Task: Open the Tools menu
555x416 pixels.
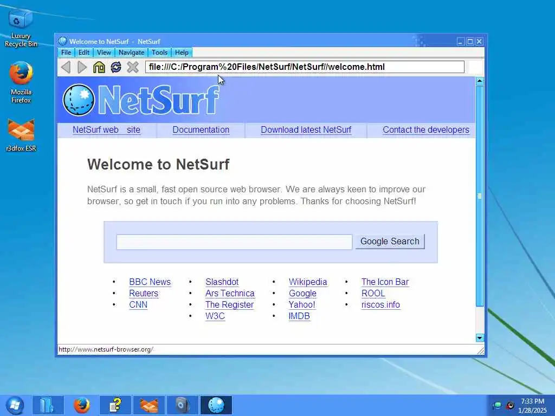Action: (160, 53)
